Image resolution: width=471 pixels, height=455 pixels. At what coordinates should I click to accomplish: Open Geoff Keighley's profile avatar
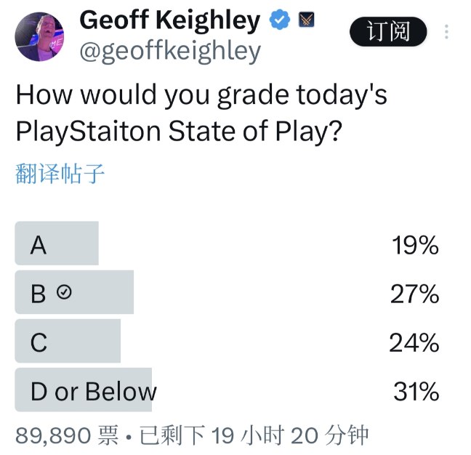(39, 36)
